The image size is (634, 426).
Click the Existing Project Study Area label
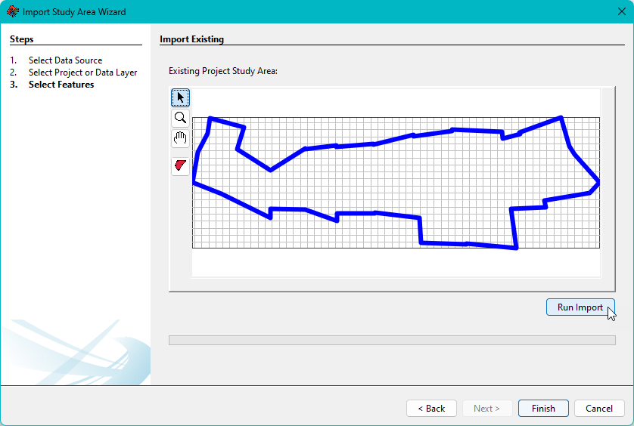point(223,71)
